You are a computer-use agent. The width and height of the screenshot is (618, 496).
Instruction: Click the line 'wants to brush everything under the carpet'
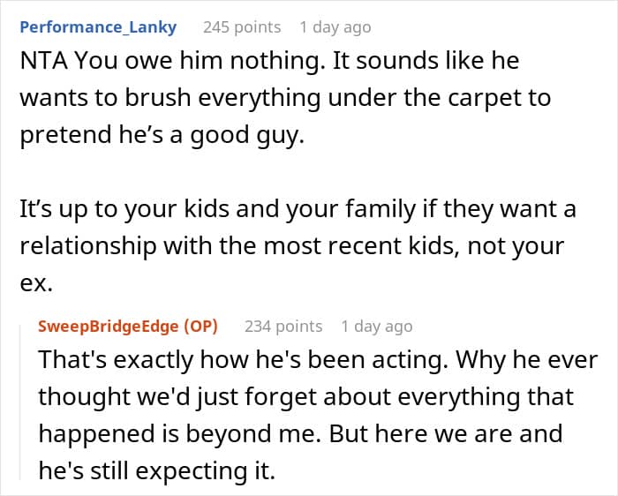pyautogui.click(x=269, y=98)
